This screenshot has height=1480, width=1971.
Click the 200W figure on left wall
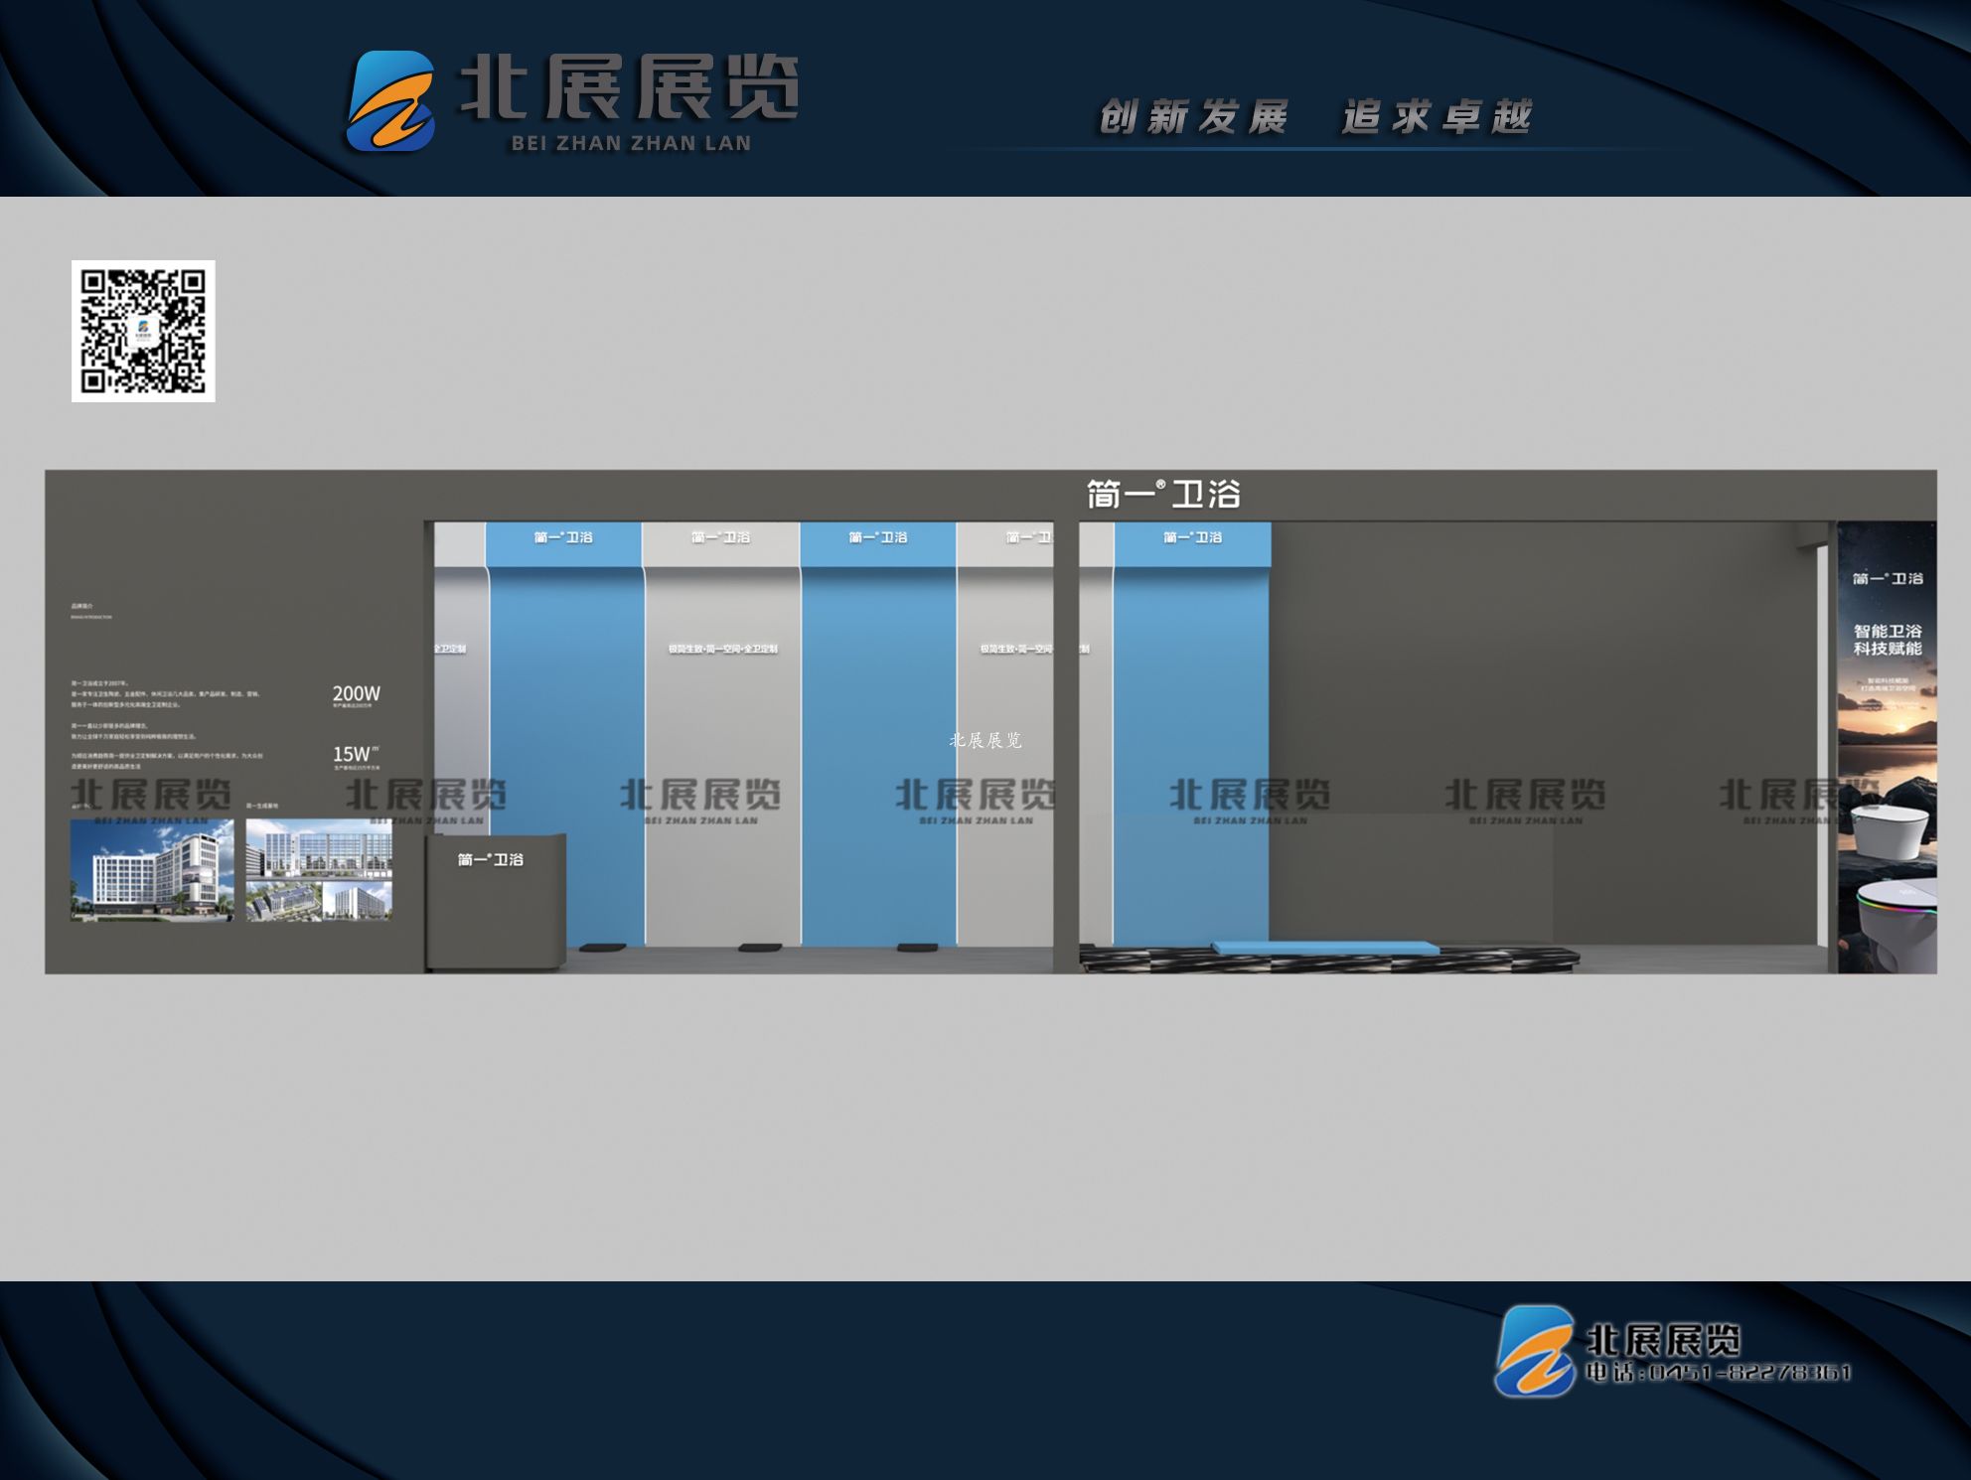pos(356,693)
